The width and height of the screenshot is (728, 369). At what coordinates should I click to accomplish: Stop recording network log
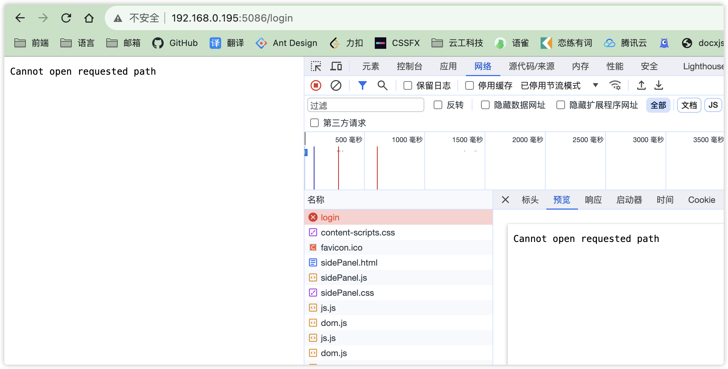click(x=315, y=85)
